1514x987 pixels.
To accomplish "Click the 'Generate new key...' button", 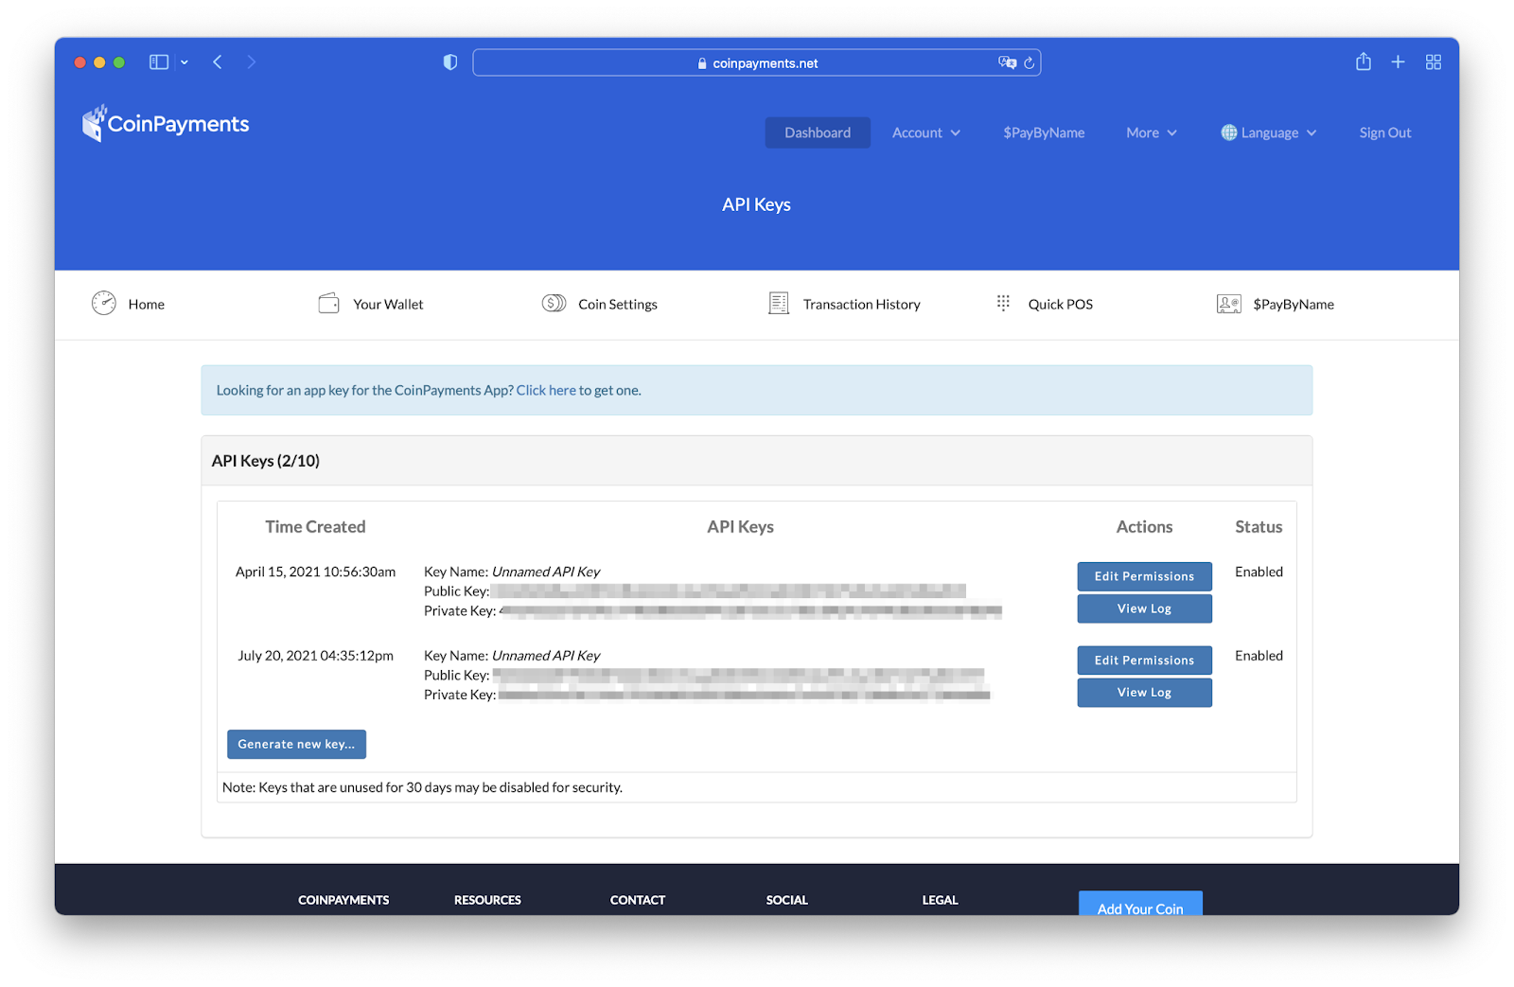I will pyautogui.click(x=296, y=744).
